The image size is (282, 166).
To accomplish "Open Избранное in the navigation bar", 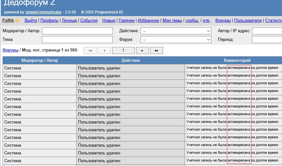I will [x=148, y=21].
